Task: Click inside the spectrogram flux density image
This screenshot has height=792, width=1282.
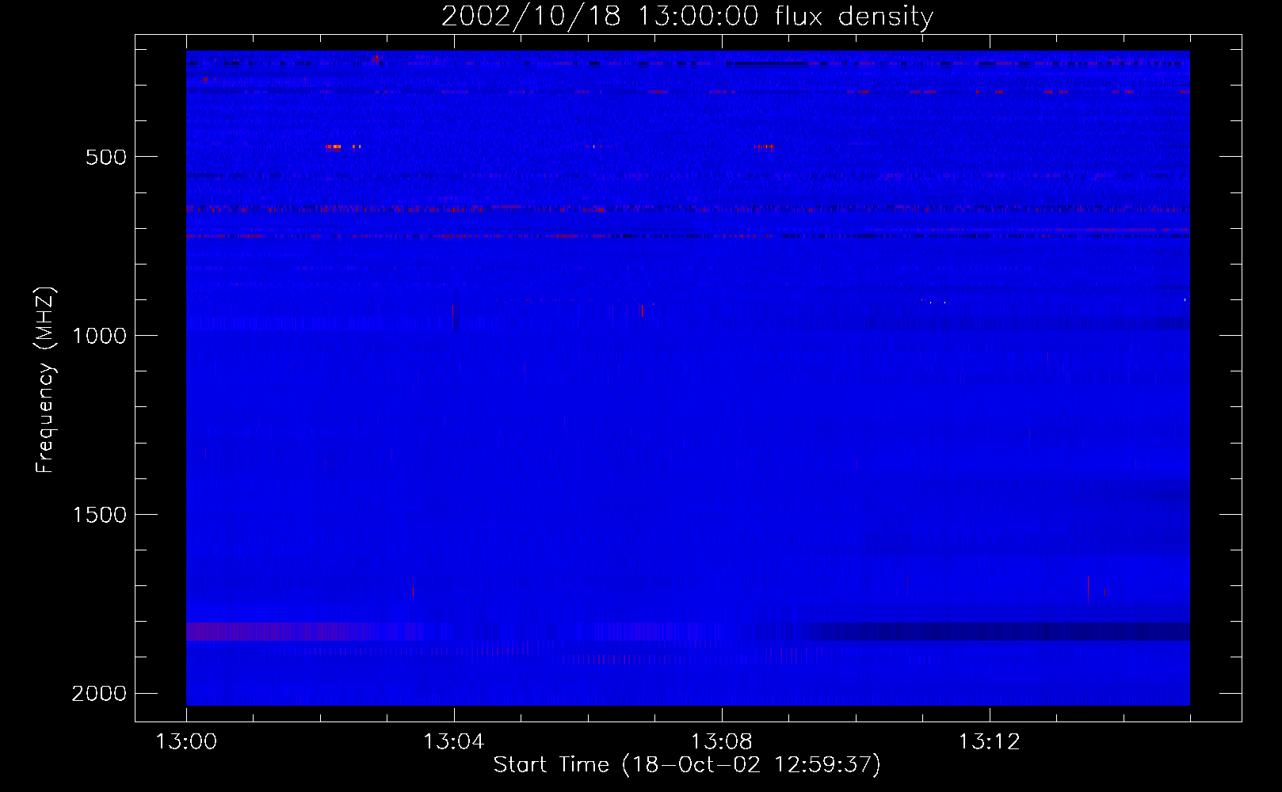Action: click(688, 378)
